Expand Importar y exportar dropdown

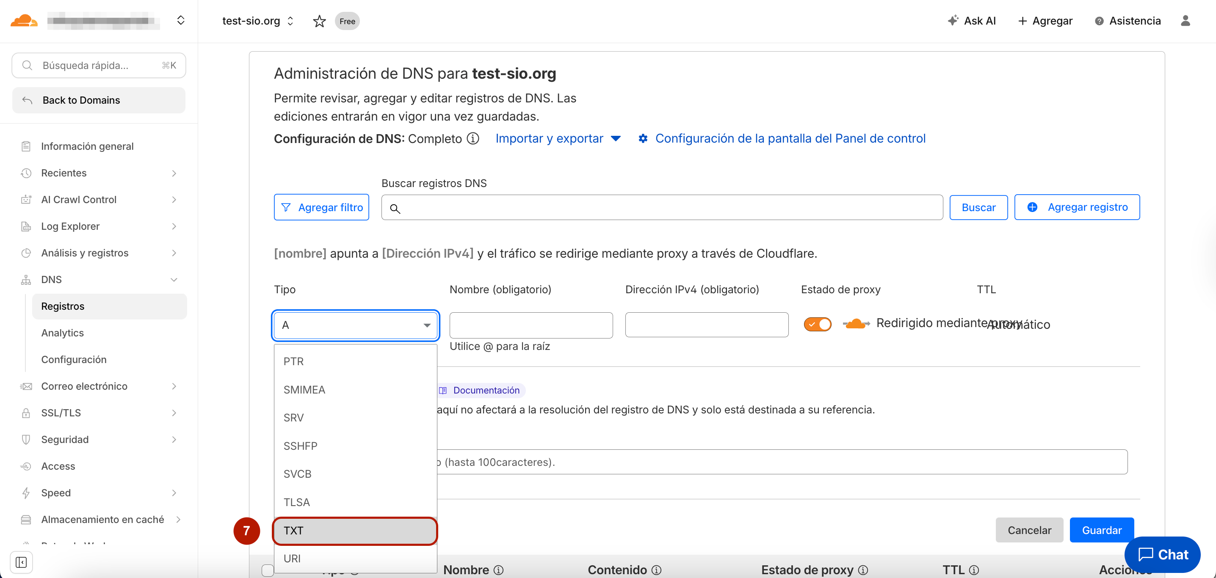[558, 138]
